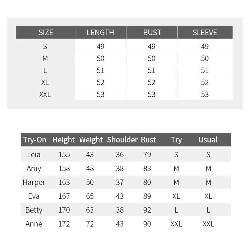Image resolution: width=249 pixels, height=249 pixels.
Task: Click the SLEEVE column header
Action: (x=205, y=33)
